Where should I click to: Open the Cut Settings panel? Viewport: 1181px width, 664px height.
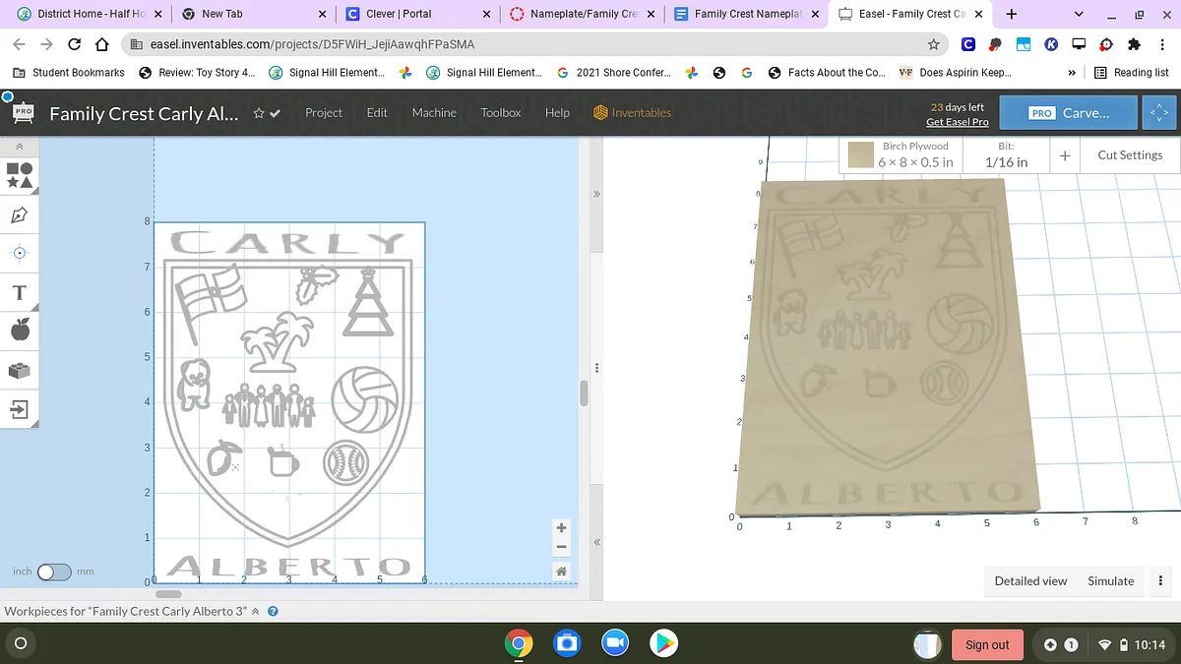tap(1129, 155)
